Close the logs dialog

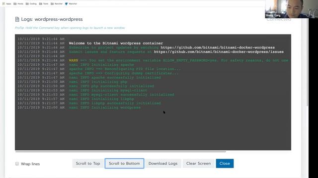click(225, 164)
